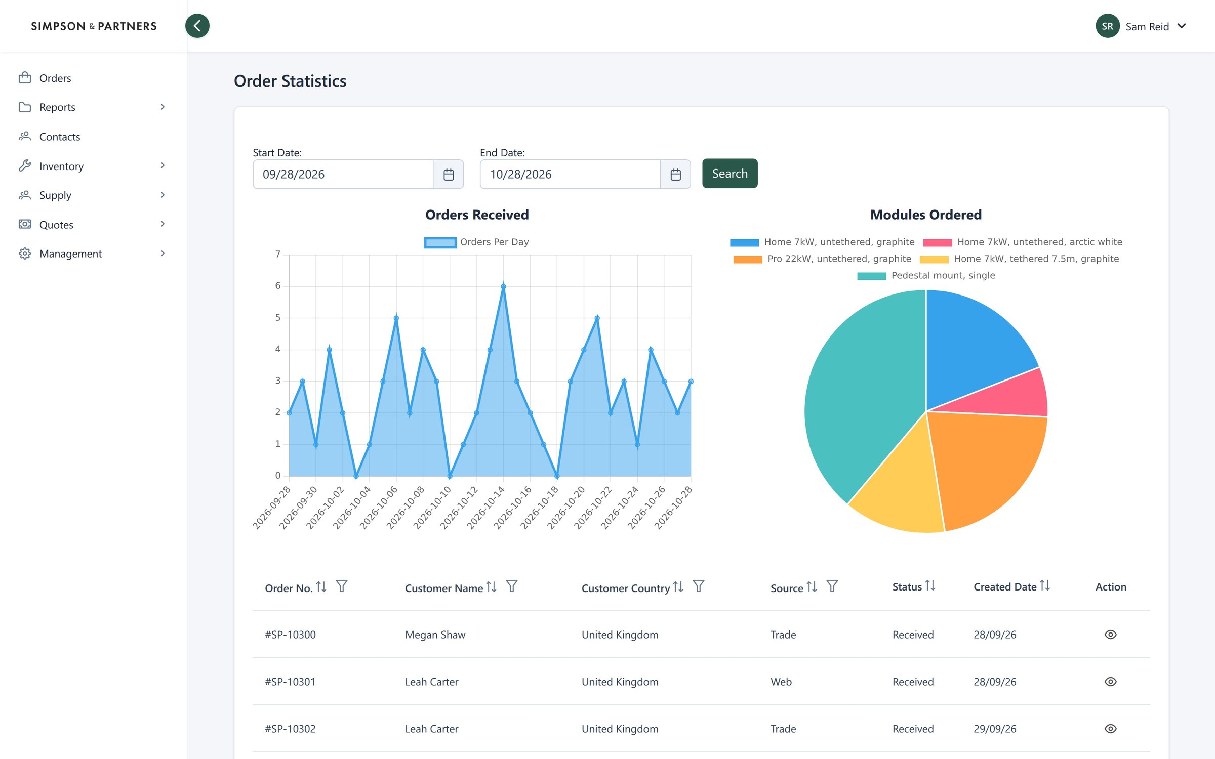This screenshot has width=1215, height=759.
Task: Open the Sam Reid user dropdown arrow
Action: point(1182,26)
